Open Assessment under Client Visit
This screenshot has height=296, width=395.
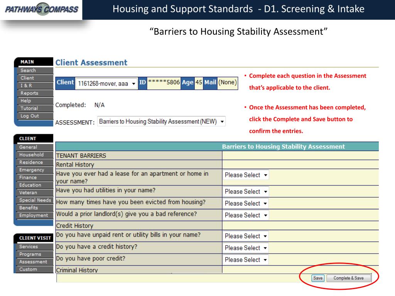point(35,262)
